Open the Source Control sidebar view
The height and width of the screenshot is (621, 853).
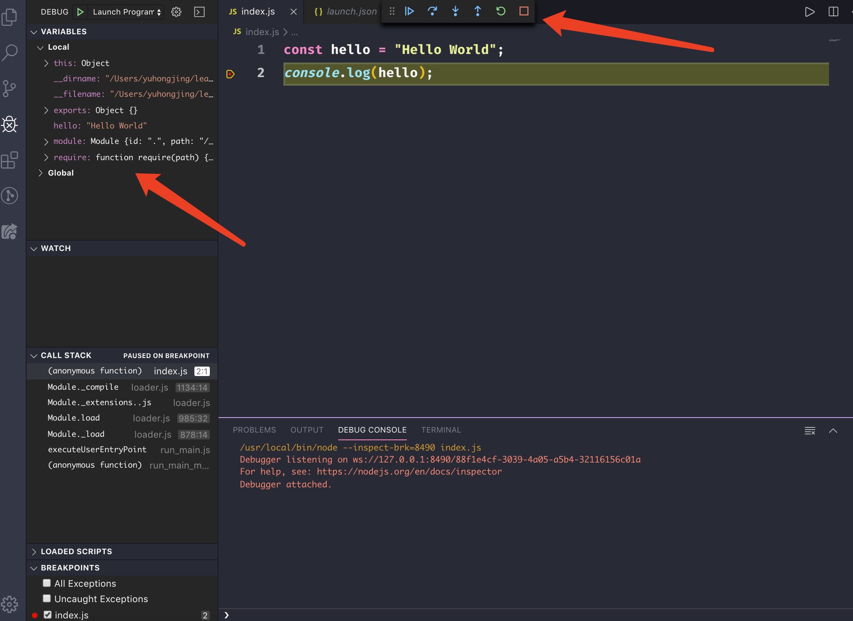pyautogui.click(x=9, y=89)
